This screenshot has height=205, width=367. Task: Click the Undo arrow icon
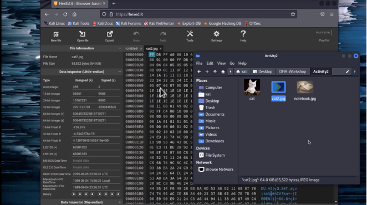(x=136, y=34)
